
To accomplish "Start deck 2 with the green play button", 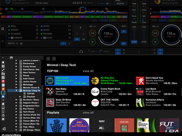I will coord(155,42).
